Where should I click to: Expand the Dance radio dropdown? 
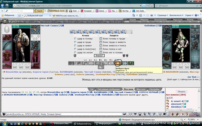point(106,11)
